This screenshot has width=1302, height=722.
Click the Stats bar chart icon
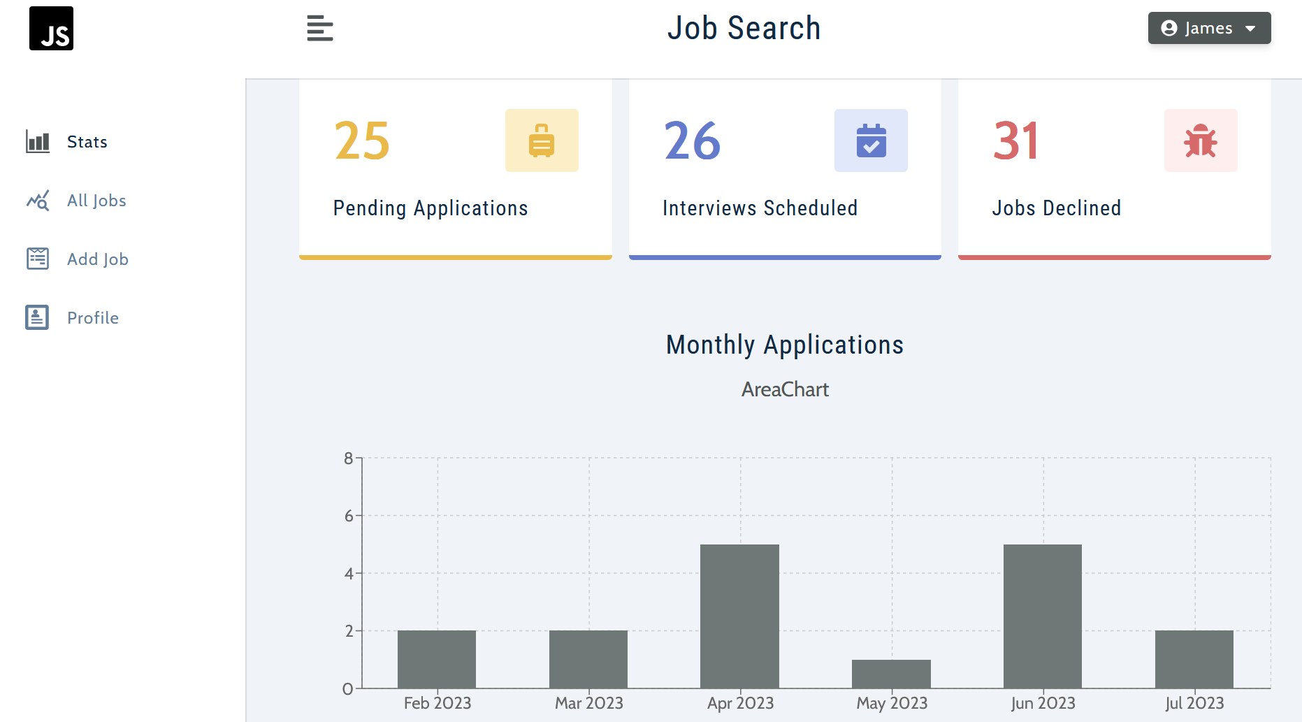click(38, 142)
